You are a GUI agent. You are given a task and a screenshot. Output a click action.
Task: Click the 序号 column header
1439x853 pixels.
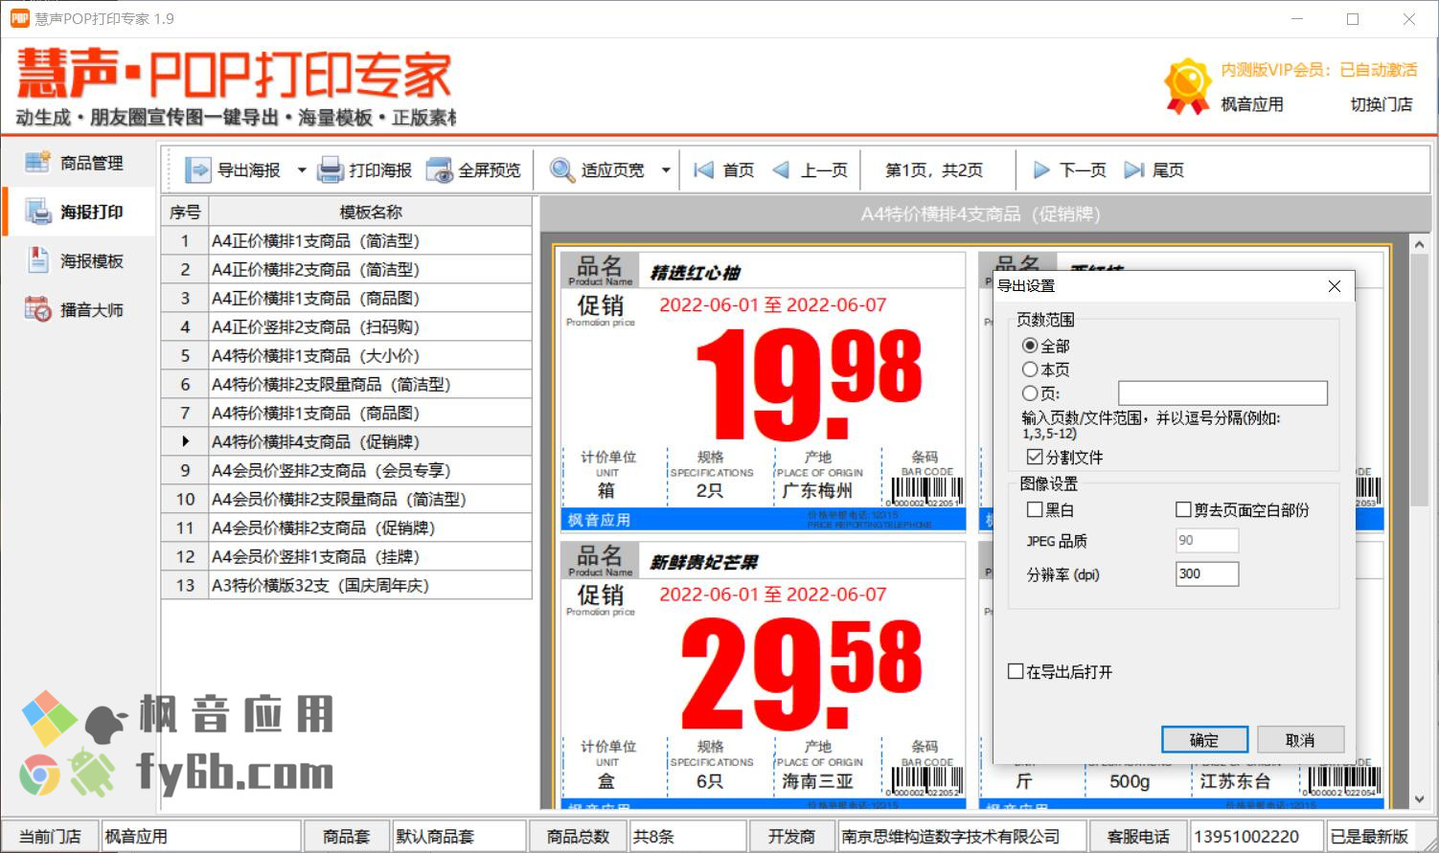(x=185, y=213)
